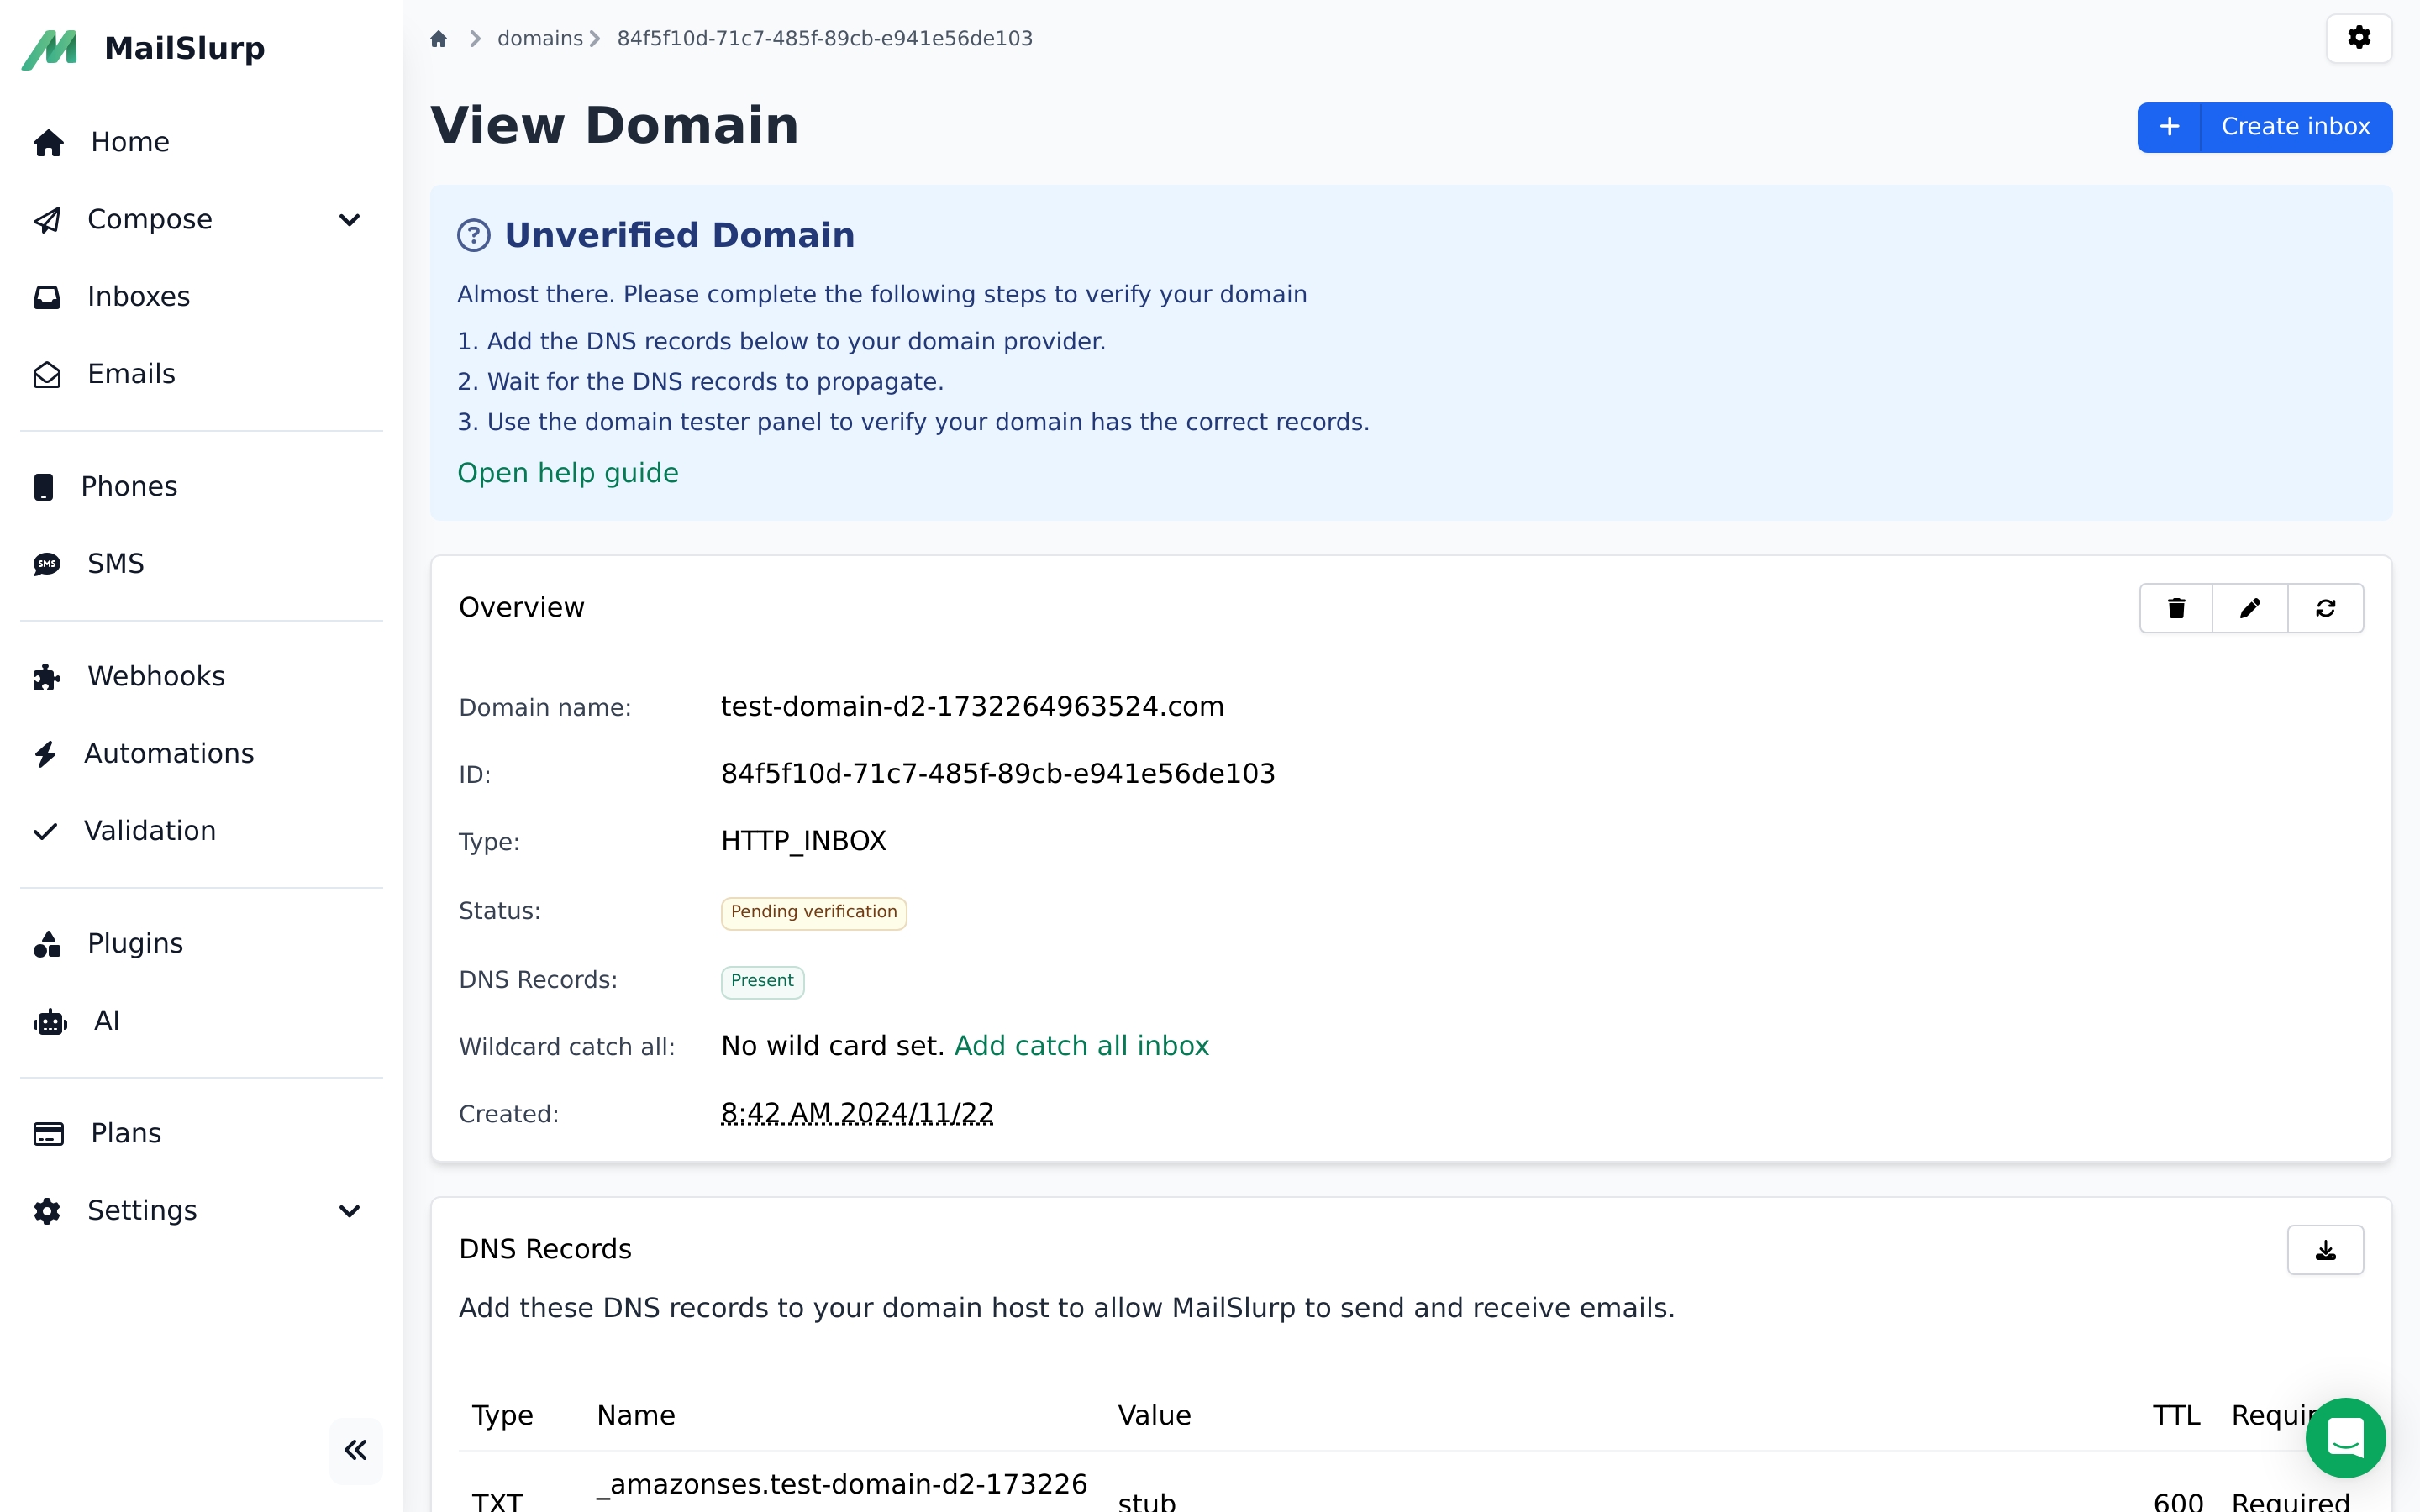Open the help guide link
This screenshot has height=1512, width=2420.
(566, 472)
